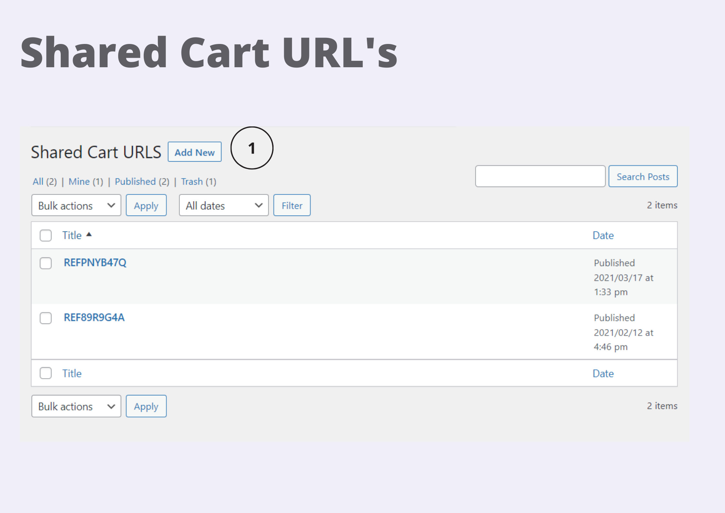Apply the selected bulk action

[x=146, y=205]
